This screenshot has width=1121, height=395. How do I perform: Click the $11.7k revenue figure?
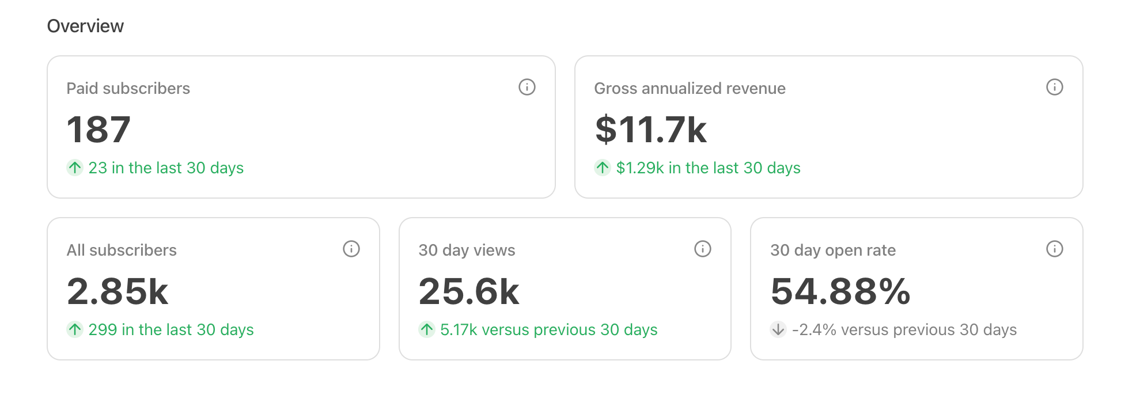click(650, 130)
